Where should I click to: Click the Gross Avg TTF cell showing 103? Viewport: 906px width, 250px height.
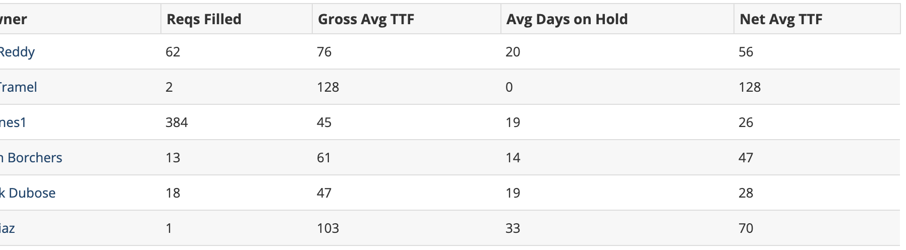(328, 228)
